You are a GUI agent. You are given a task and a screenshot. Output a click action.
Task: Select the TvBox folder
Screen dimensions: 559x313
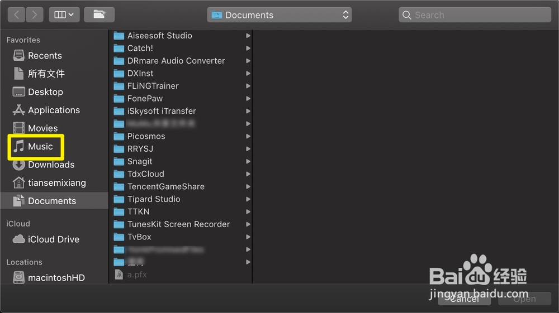coord(182,237)
